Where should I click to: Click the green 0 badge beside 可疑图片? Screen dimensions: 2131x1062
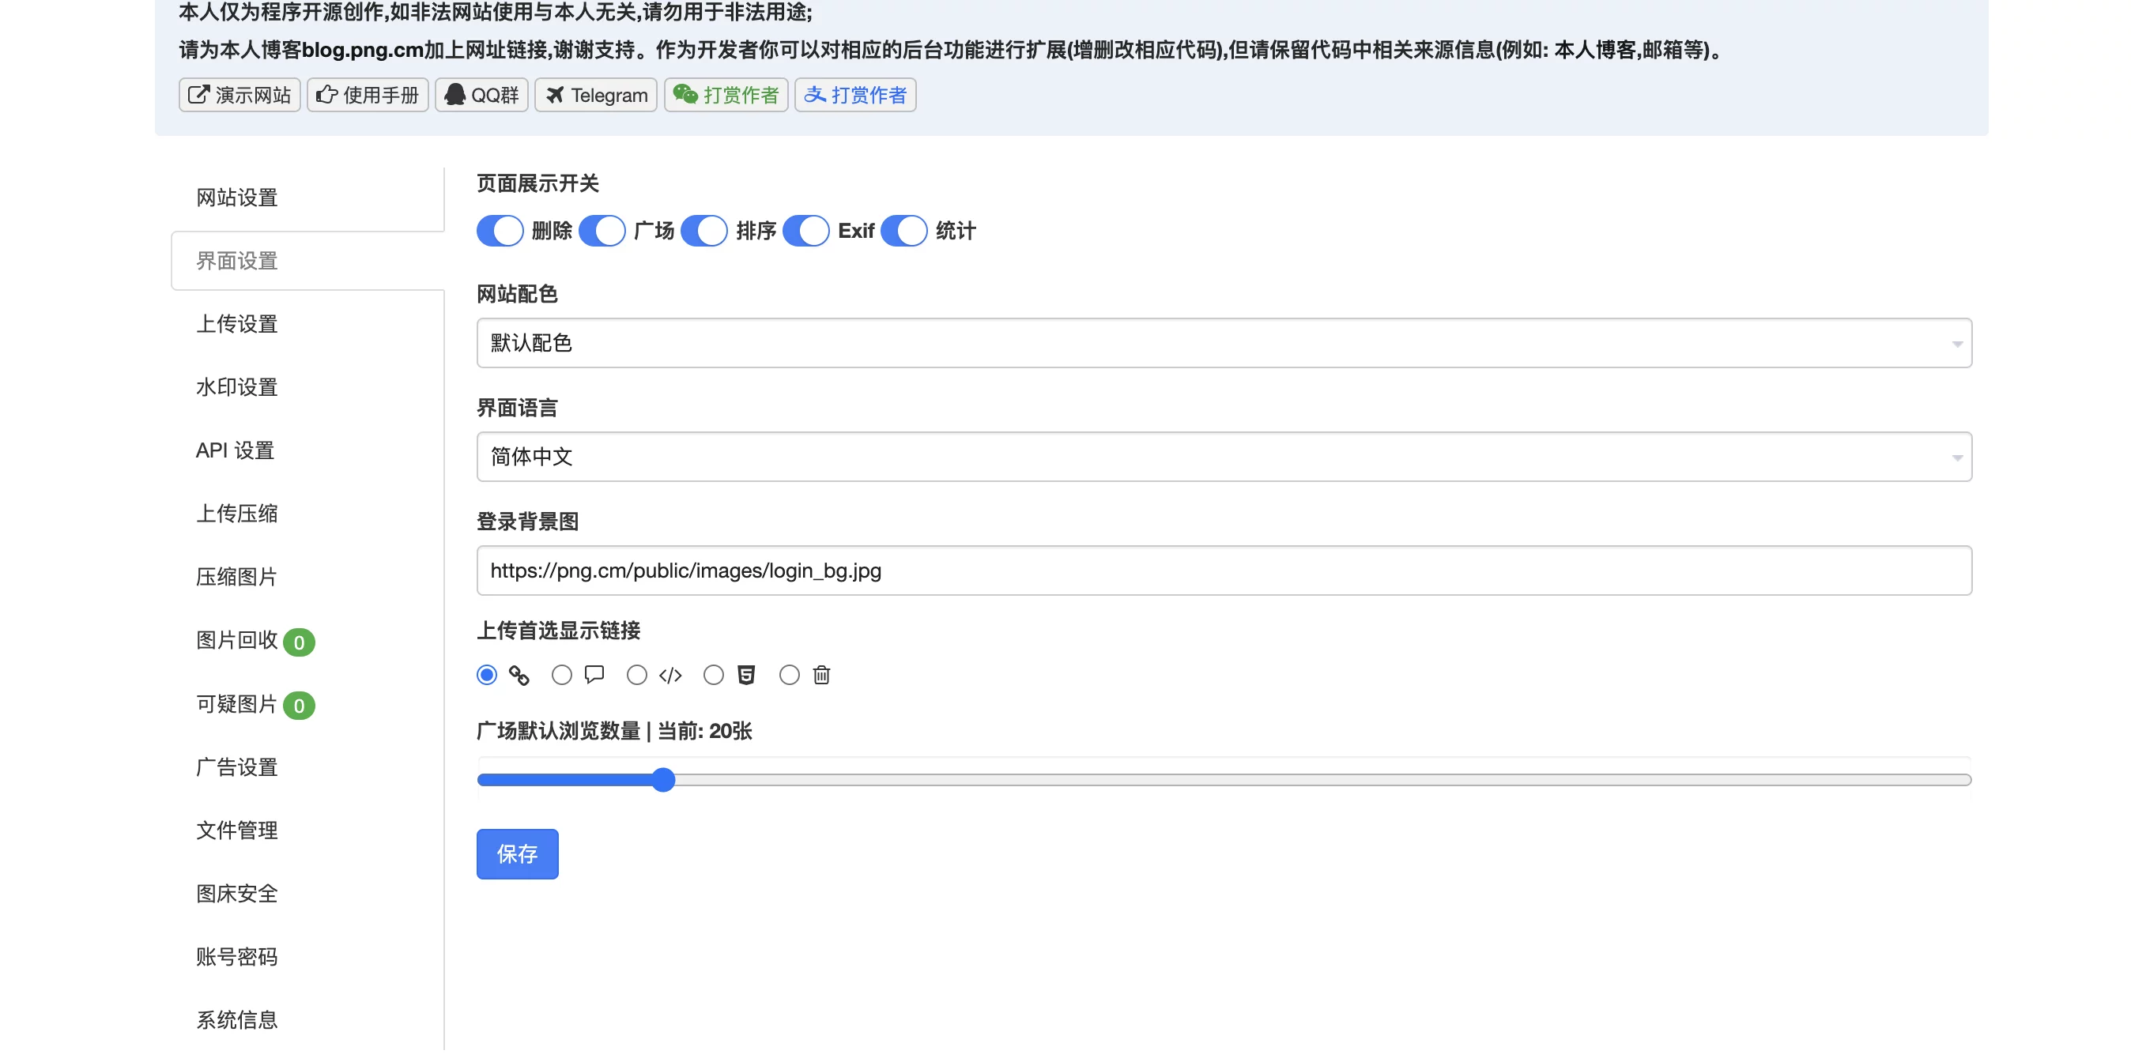point(299,706)
